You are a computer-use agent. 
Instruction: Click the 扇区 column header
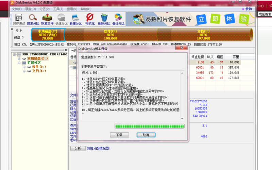(220, 57)
